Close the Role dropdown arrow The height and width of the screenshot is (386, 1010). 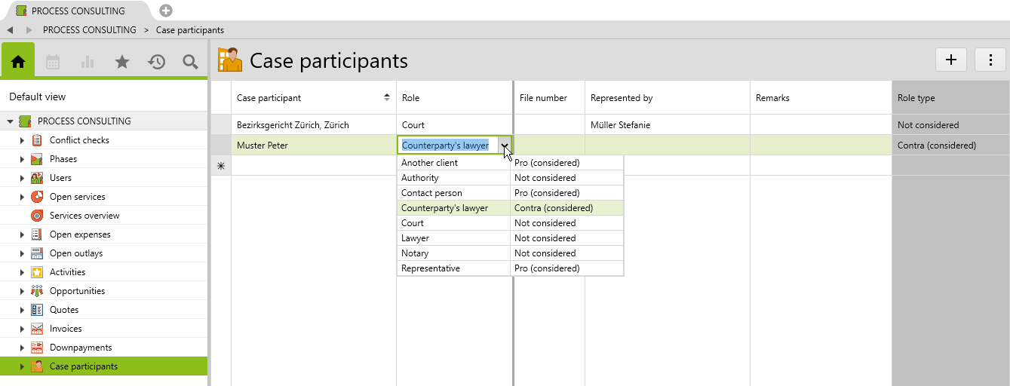(504, 146)
